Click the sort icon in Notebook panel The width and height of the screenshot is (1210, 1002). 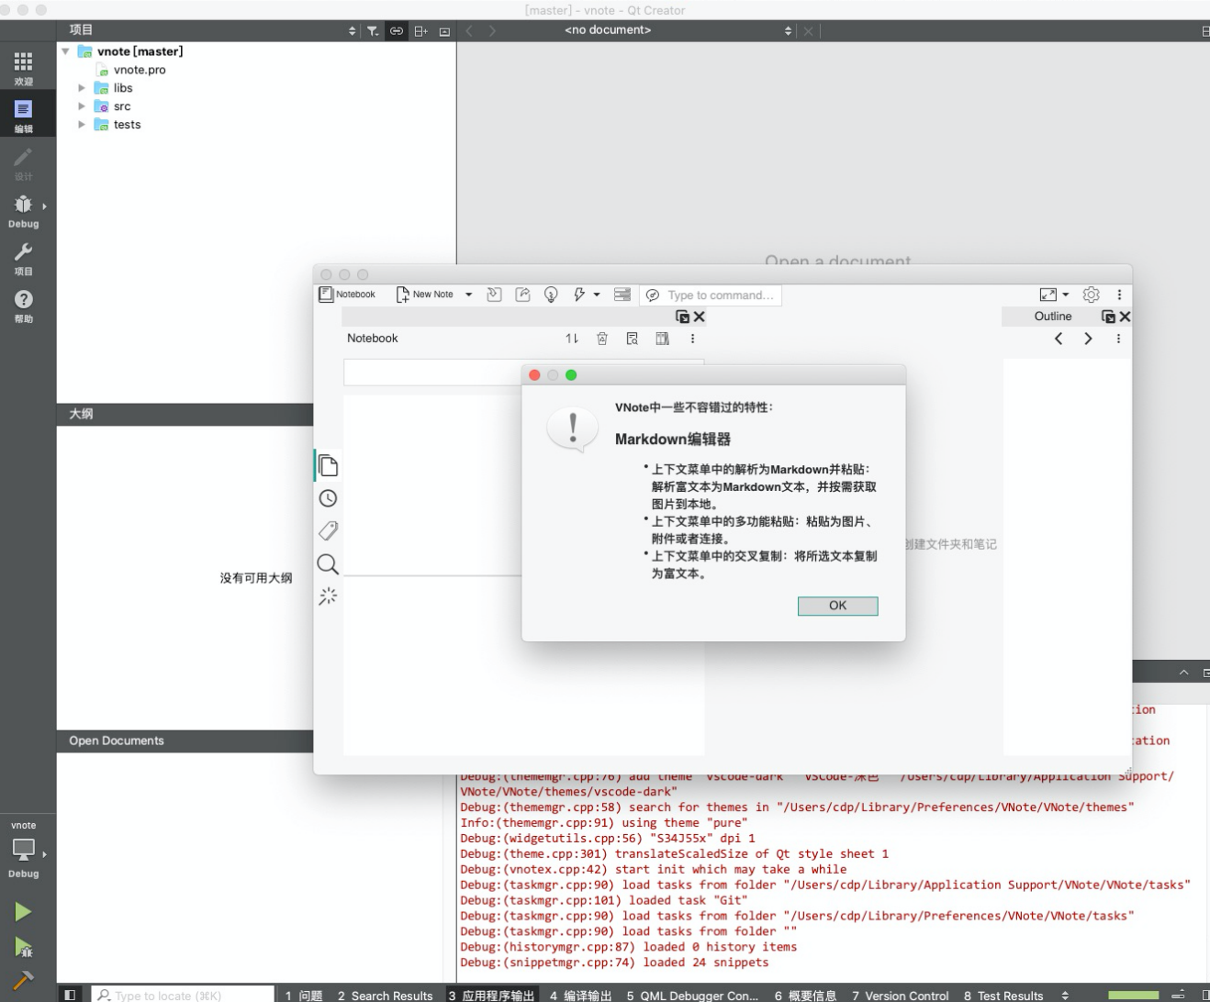tap(572, 339)
